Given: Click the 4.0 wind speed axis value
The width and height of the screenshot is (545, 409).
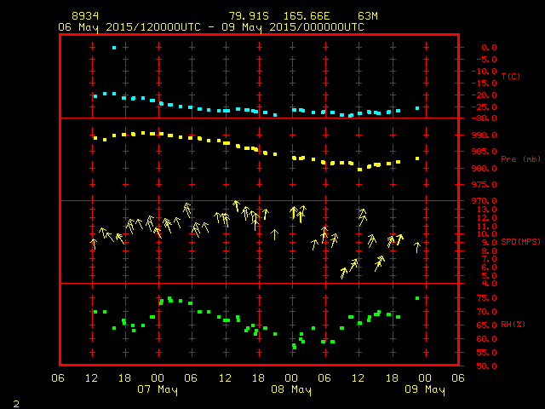Looking at the screenshot, I should click(x=489, y=284).
